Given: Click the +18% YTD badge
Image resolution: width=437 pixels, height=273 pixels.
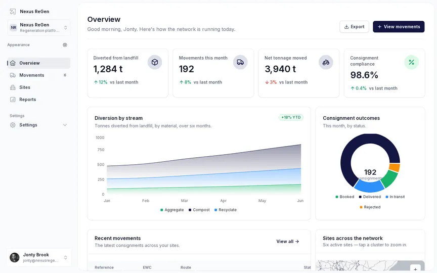Looking at the screenshot, I should pos(291,117).
